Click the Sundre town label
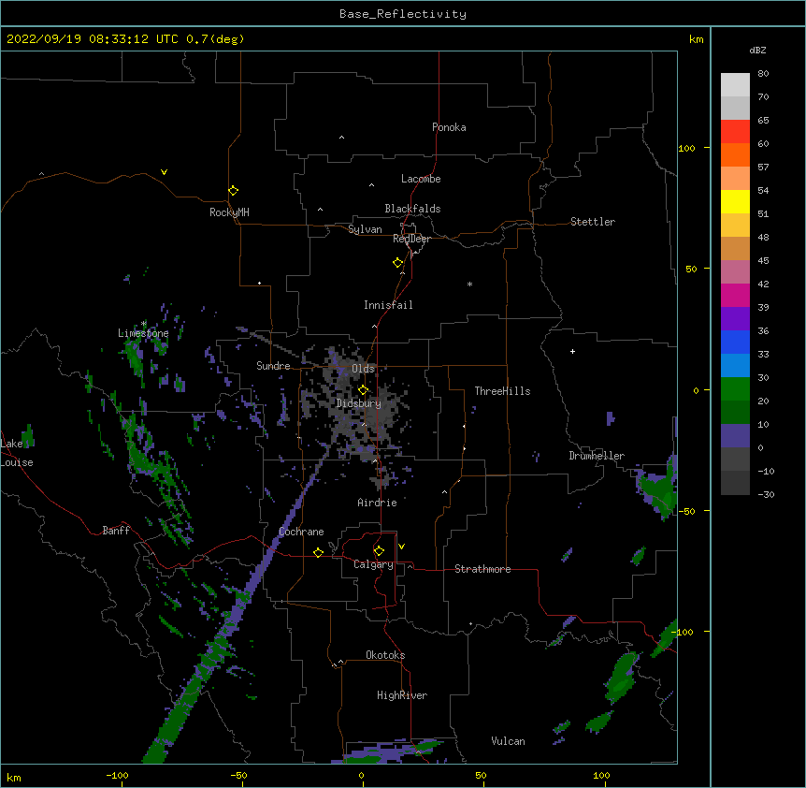This screenshot has height=788, width=806. (273, 366)
